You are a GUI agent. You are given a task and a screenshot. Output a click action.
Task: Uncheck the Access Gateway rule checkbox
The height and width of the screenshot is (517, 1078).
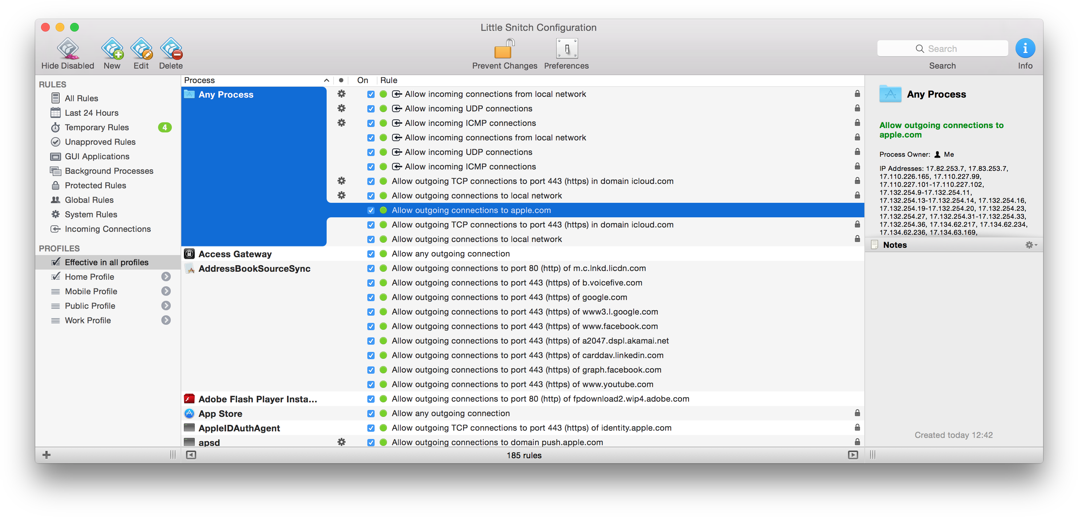371,254
